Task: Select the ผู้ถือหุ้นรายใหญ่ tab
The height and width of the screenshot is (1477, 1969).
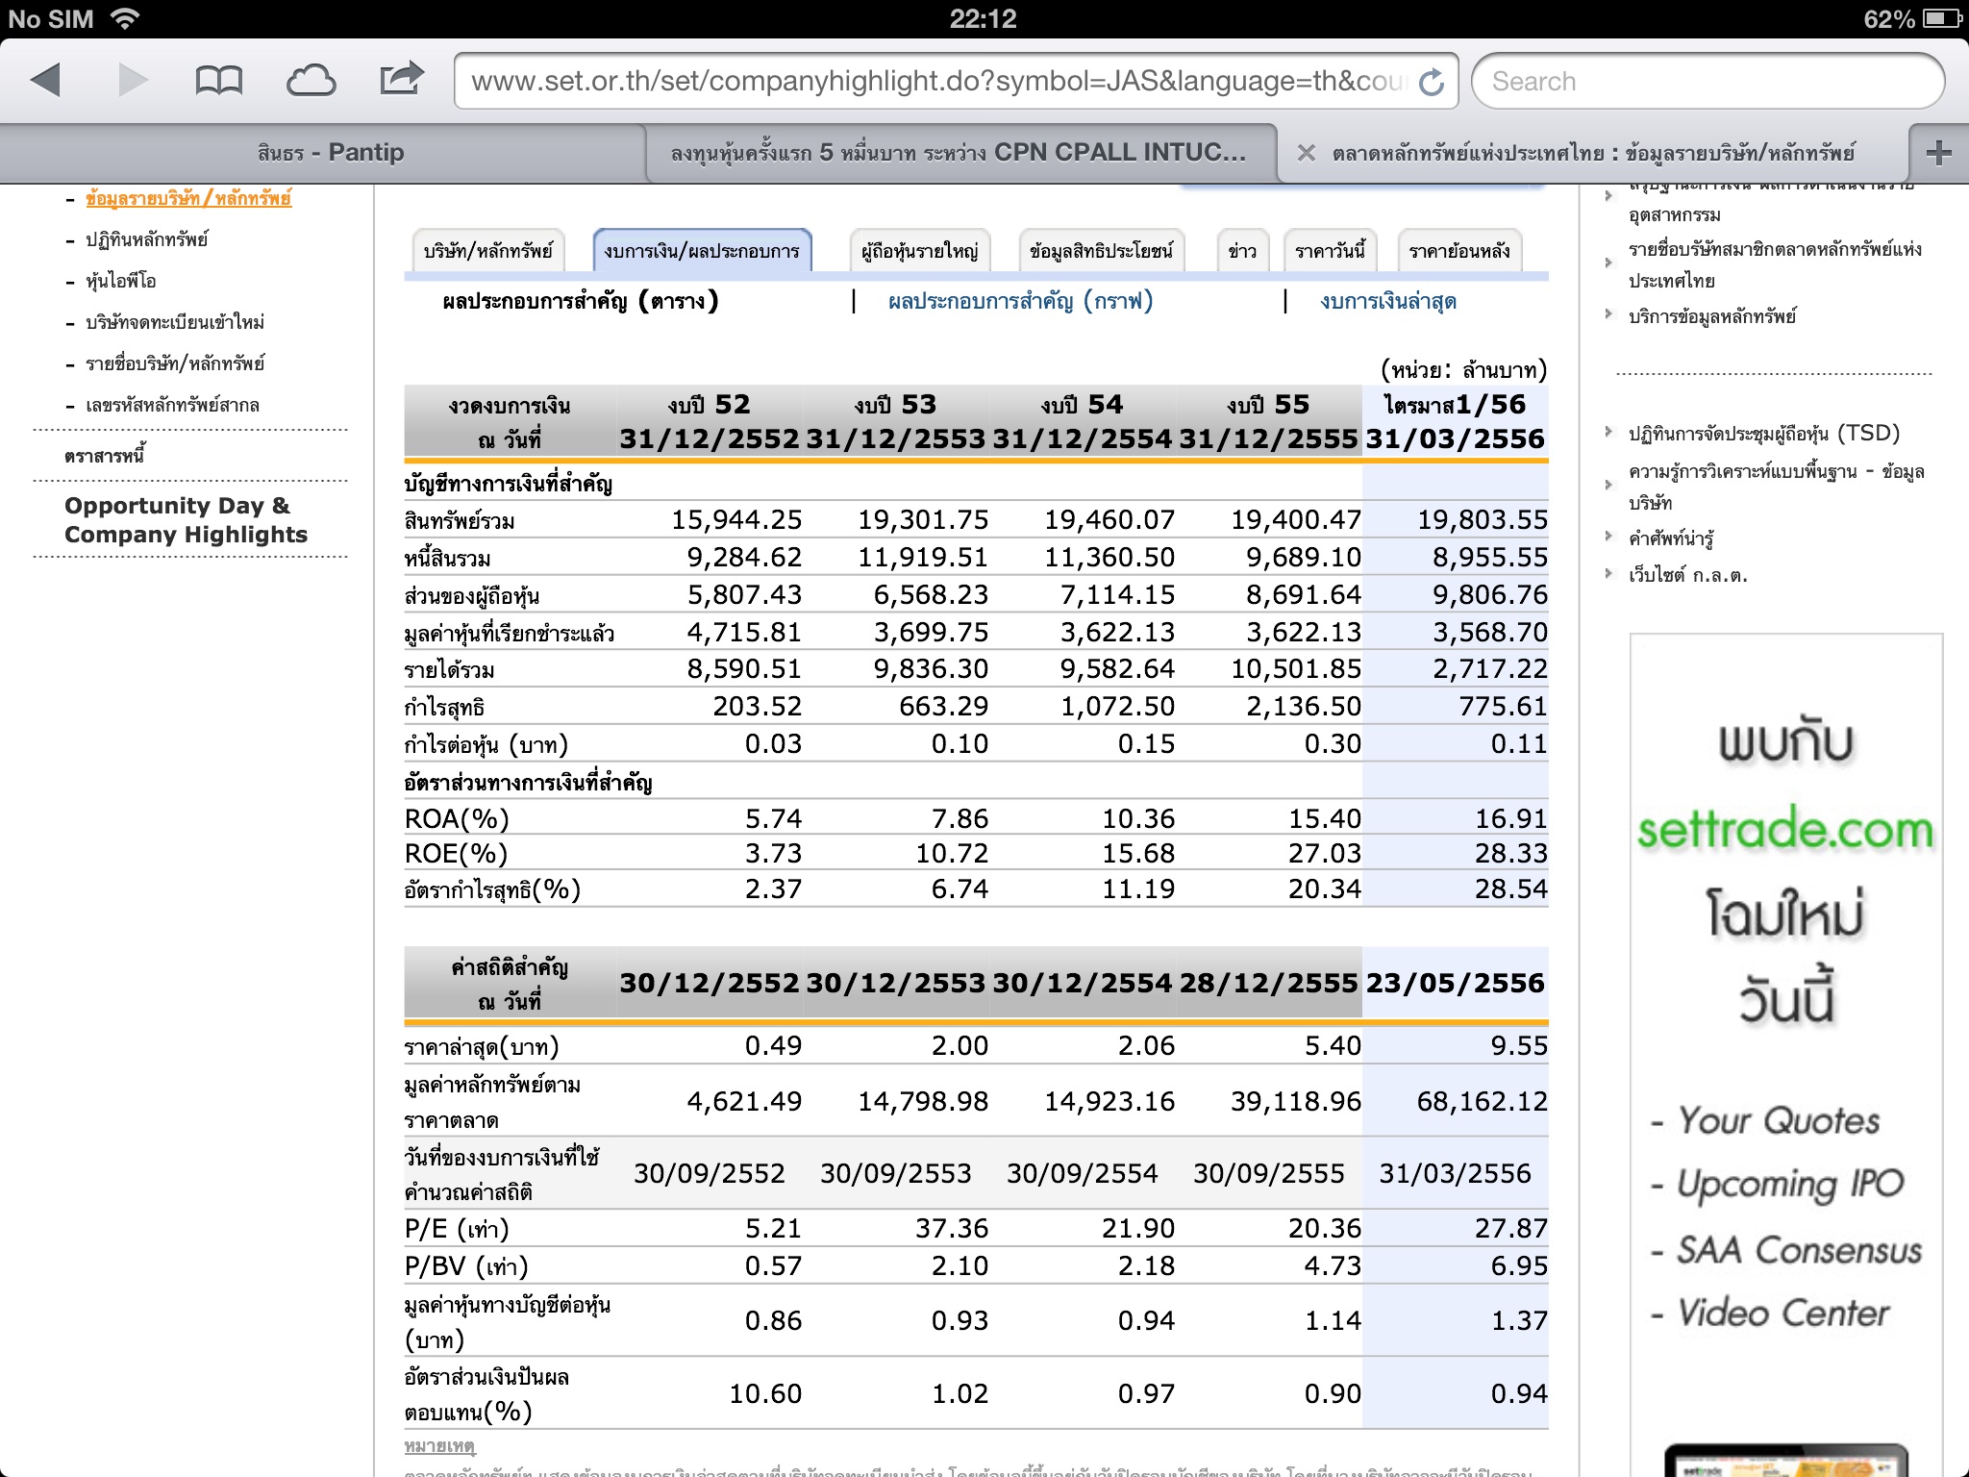Action: tap(919, 252)
